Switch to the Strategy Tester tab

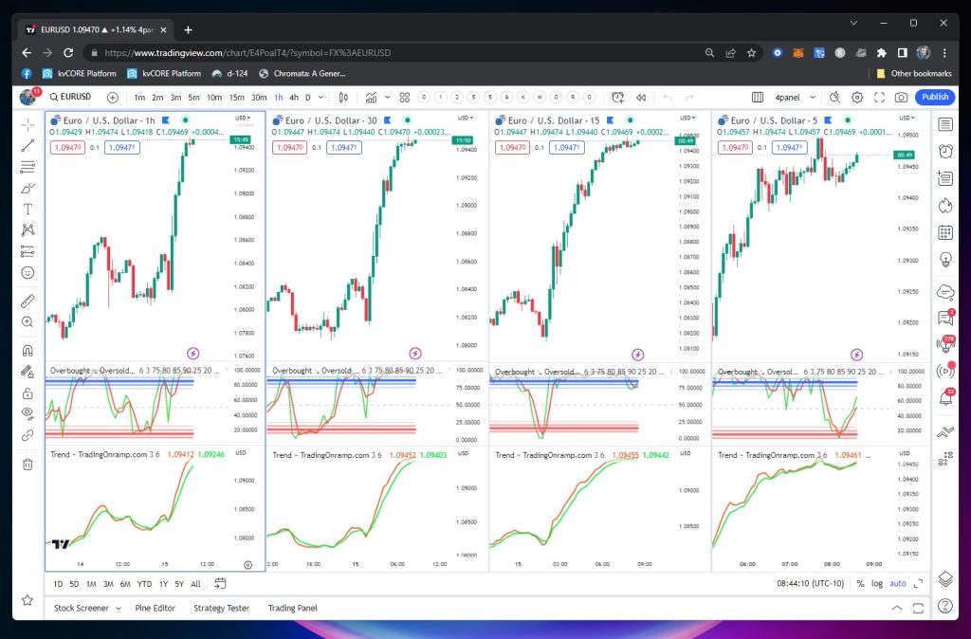point(221,609)
